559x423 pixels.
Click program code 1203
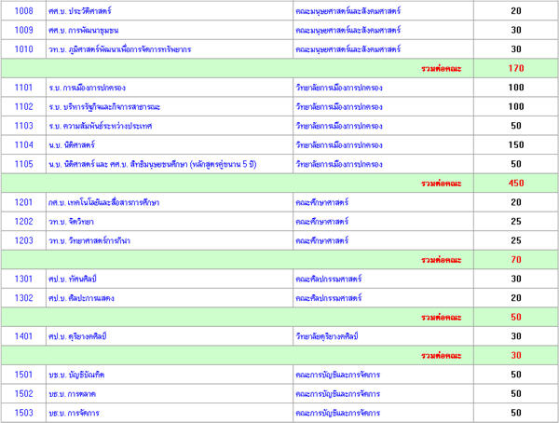23,240
